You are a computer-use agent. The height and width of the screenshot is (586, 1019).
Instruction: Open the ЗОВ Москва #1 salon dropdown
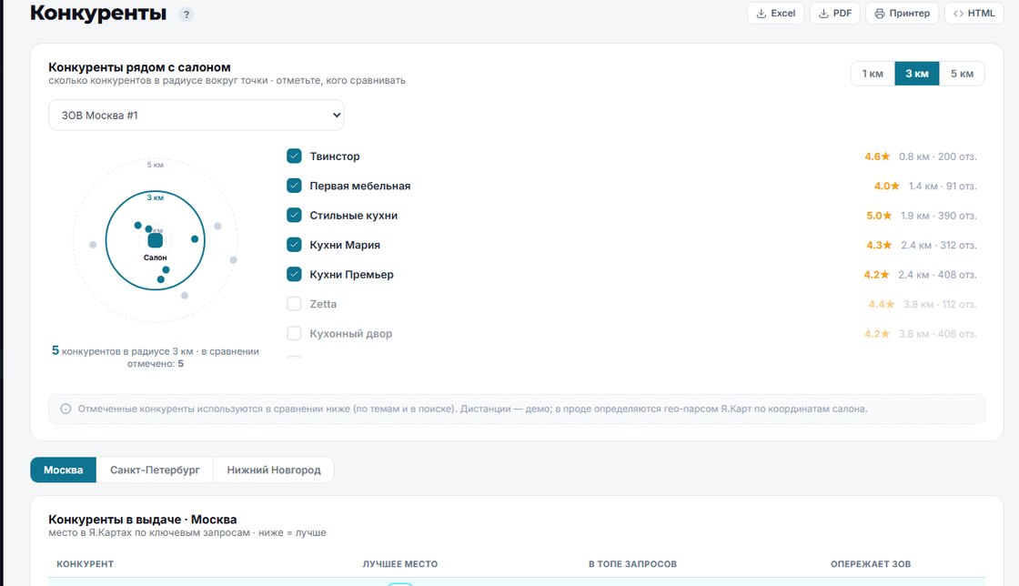click(x=197, y=115)
